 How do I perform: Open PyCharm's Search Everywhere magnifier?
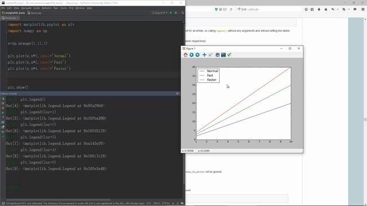182,13
